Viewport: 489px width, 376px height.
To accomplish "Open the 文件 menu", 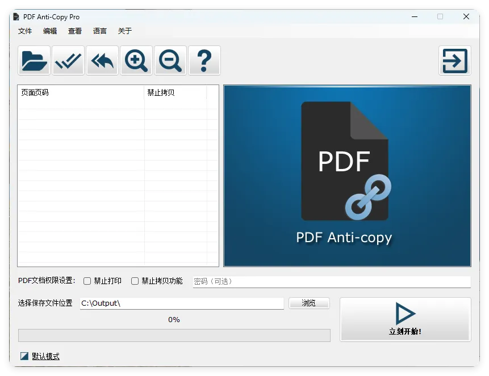I will click(25, 31).
